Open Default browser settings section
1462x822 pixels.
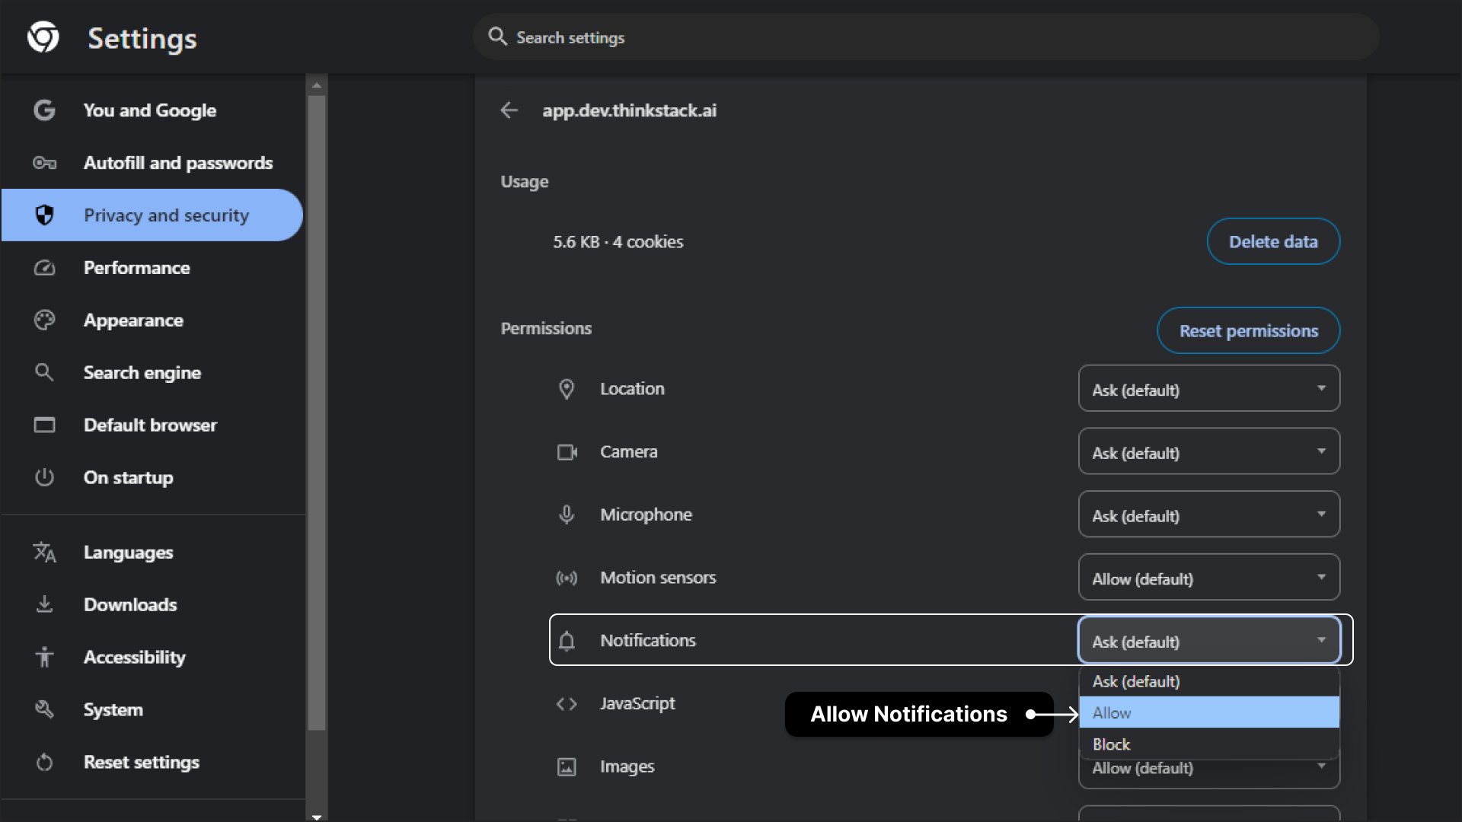point(152,425)
